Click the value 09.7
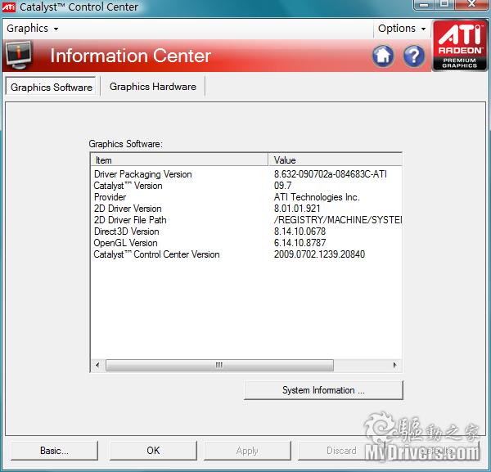 pos(283,186)
